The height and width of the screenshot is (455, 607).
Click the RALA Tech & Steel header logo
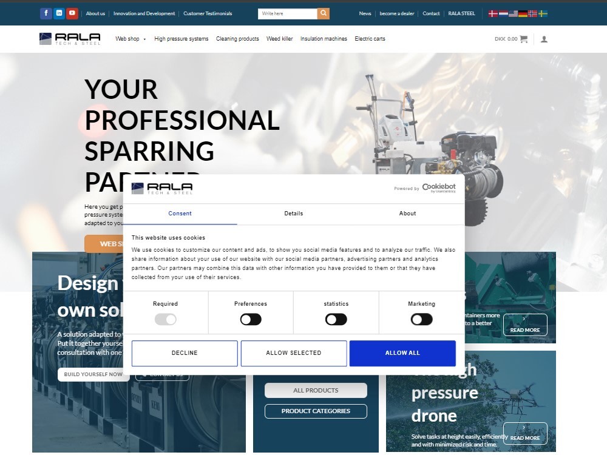click(x=70, y=39)
